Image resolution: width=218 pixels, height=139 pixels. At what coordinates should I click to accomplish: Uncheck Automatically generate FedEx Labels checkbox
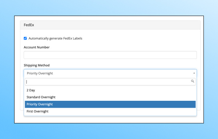25,38
